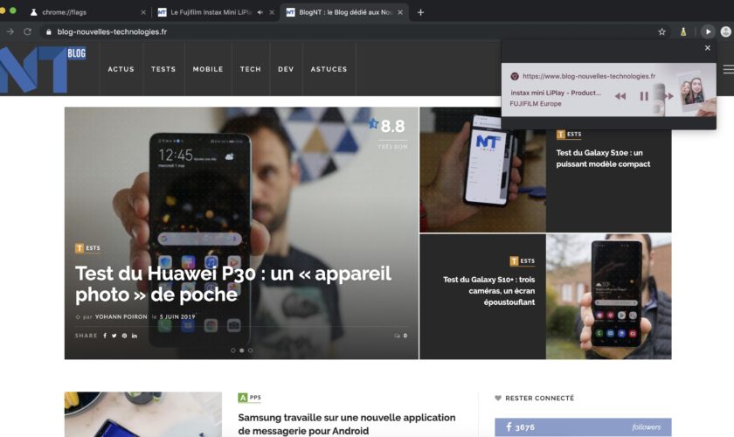Share the Huawei article on LinkedIn
Image resolution: width=734 pixels, height=437 pixels.
tap(135, 336)
